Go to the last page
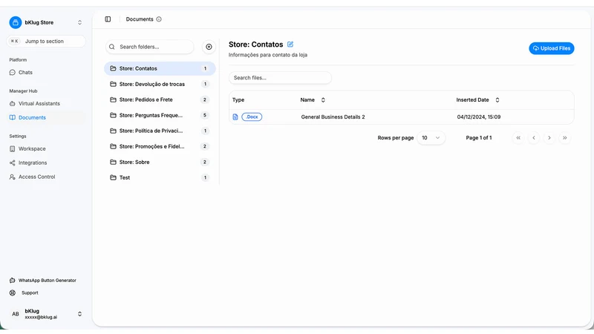Image resolution: width=594 pixels, height=334 pixels. click(565, 138)
